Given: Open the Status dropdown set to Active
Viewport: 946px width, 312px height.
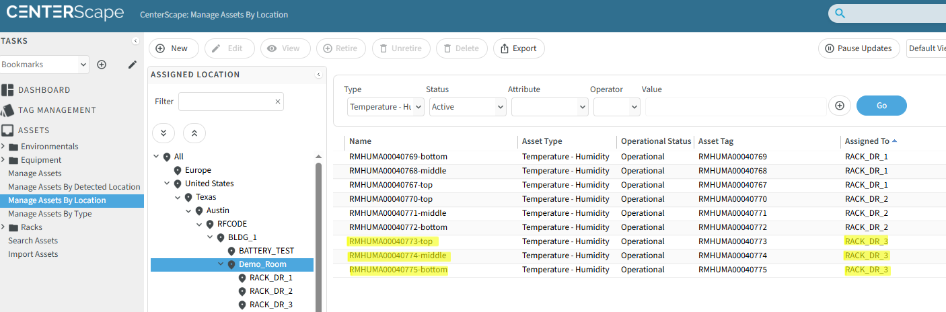Looking at the screenshot, I should 468,106.
